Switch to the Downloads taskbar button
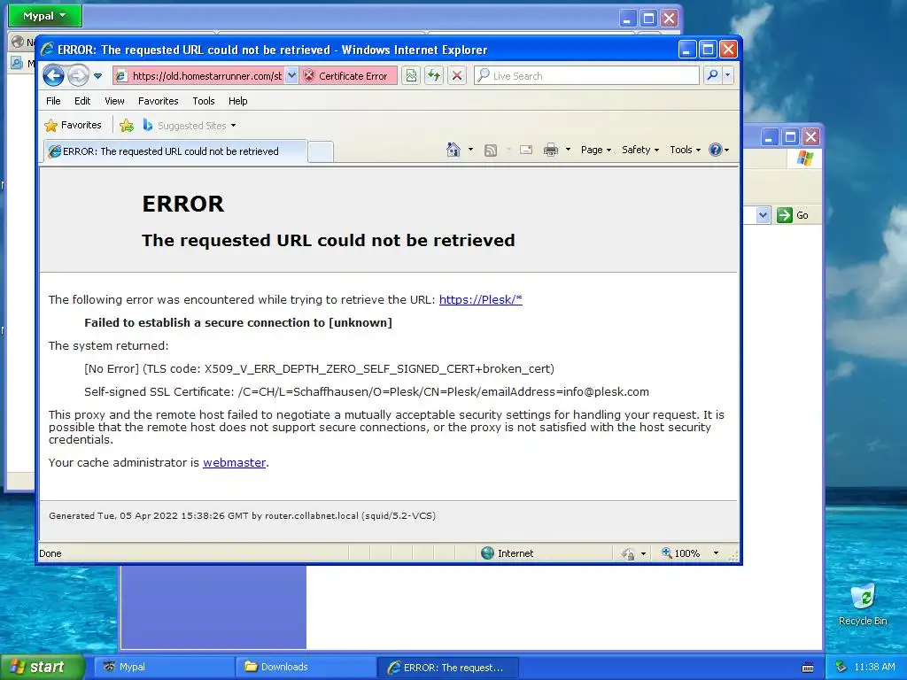This screenshot has height=680, width=907. [x=306, y=667]
